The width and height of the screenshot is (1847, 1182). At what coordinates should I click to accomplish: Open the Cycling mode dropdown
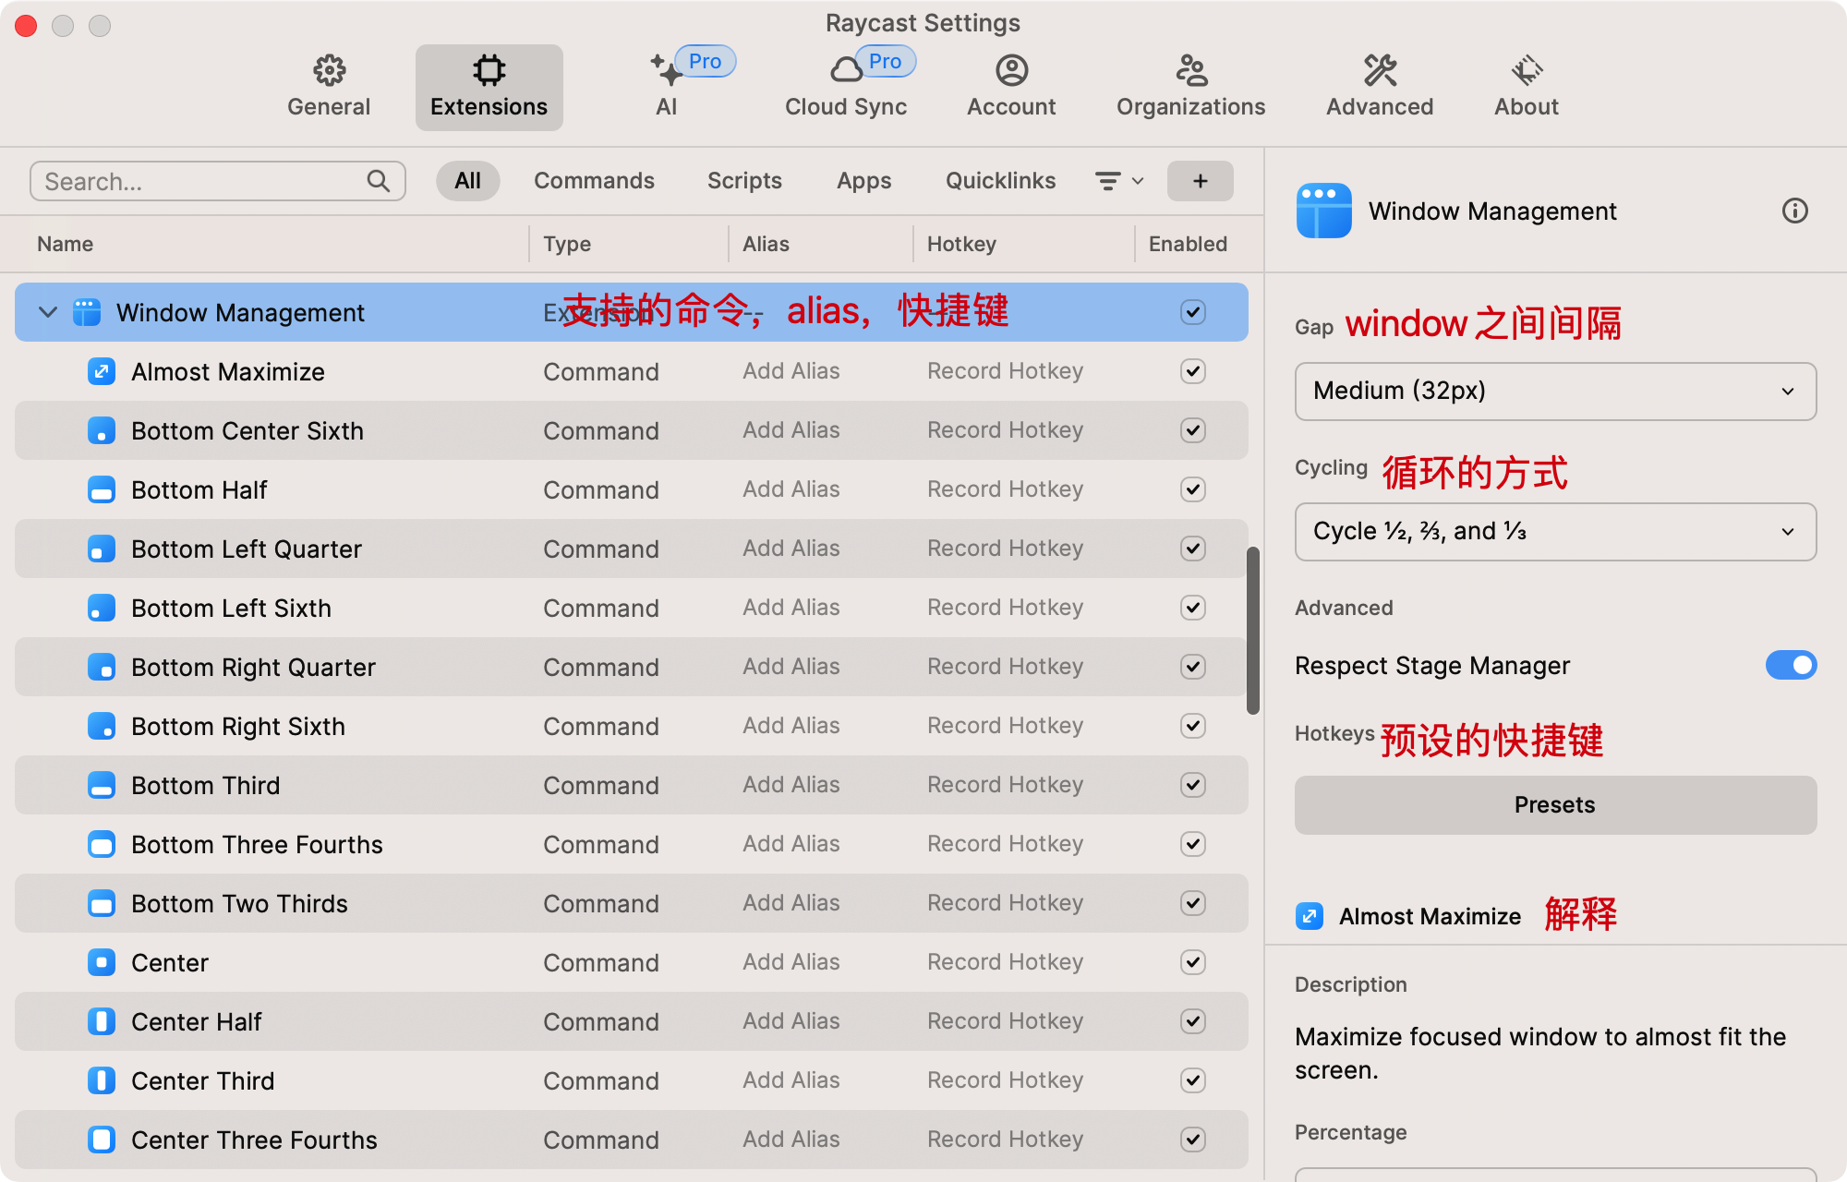click(x=1555, y=532)
